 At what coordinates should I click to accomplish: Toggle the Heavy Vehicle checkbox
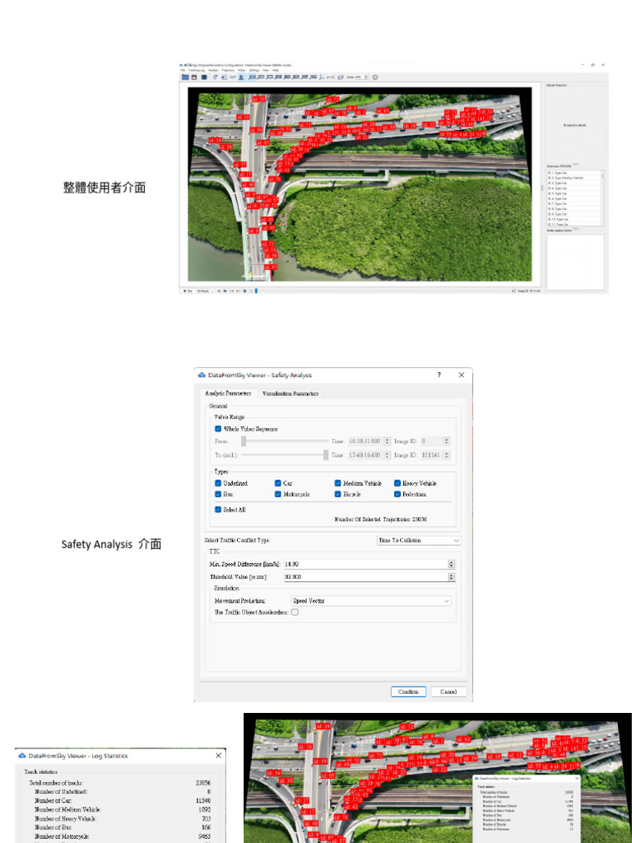pyautogui.click(x=397, y=482)
